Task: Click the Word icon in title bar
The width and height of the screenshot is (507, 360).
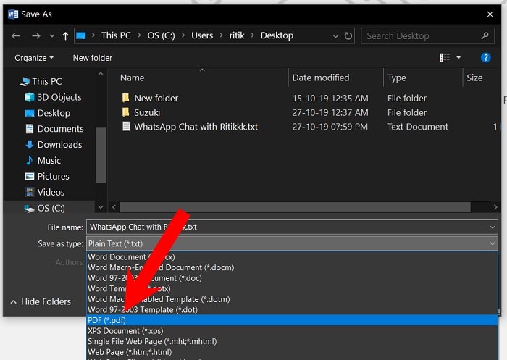Action: coord(12,14)
